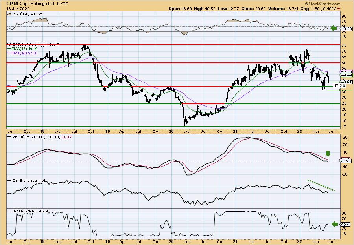Click the 90 level on the RSI axis

[x=344, y=16]
